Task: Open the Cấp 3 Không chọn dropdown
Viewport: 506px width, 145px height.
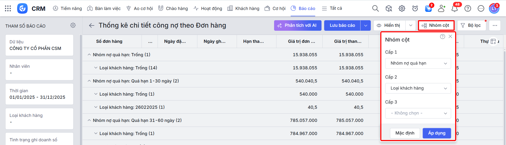Action: pyautogui.click(x=418, y=113)
